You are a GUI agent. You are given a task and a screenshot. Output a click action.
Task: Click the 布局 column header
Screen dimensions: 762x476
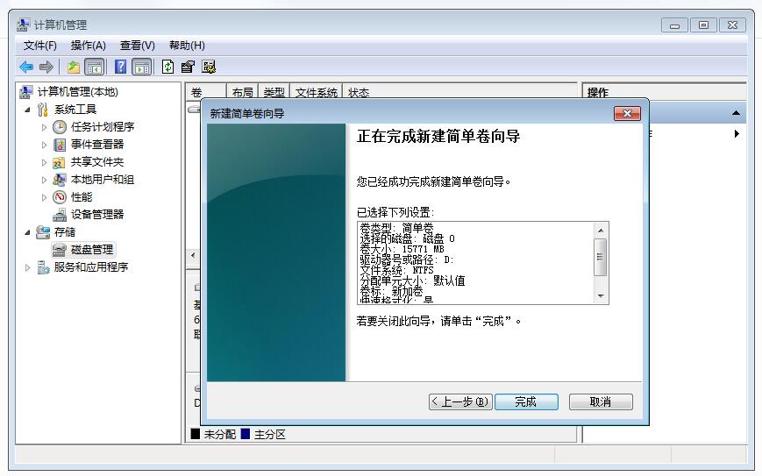pyautogui.click(x=242, y=92)
